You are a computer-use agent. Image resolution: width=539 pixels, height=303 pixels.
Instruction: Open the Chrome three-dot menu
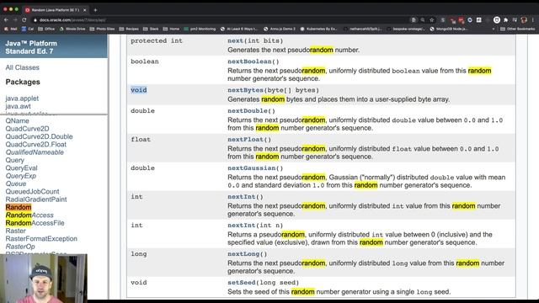click(x=533, y=20)
